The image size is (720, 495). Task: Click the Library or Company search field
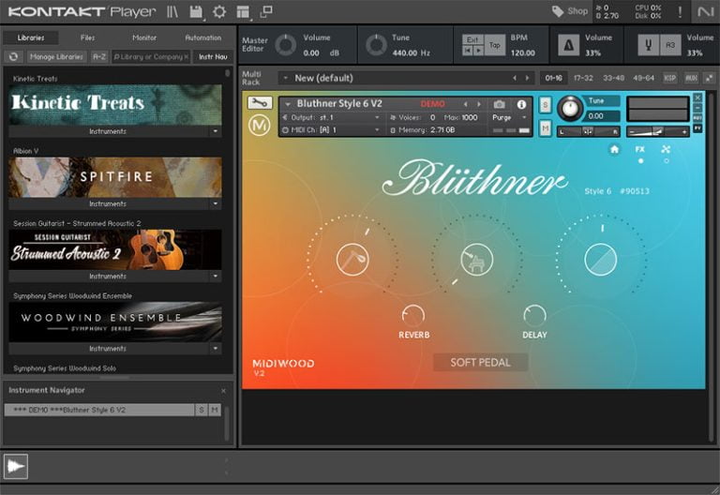151,56
